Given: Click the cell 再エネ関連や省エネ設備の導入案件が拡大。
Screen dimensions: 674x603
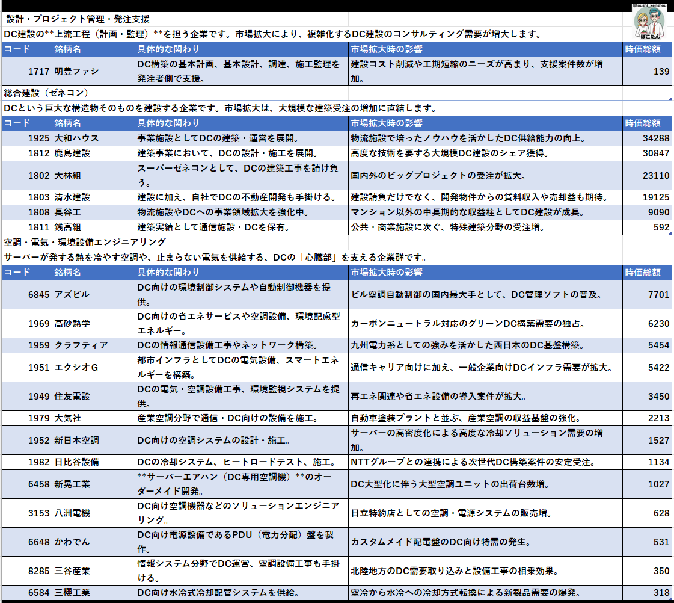Looking at the screenshot, I should 485,397.
